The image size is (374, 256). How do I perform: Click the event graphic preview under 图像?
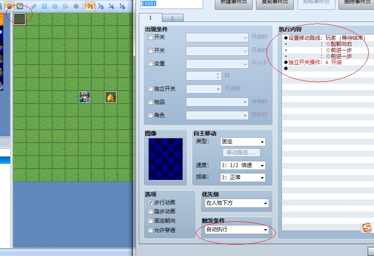coord(166,159)
